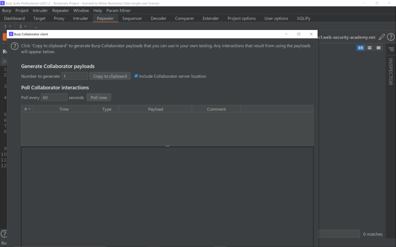Switch to the Proxy tab
This screenshot has width=396, height=247.
tap(59, 18)
